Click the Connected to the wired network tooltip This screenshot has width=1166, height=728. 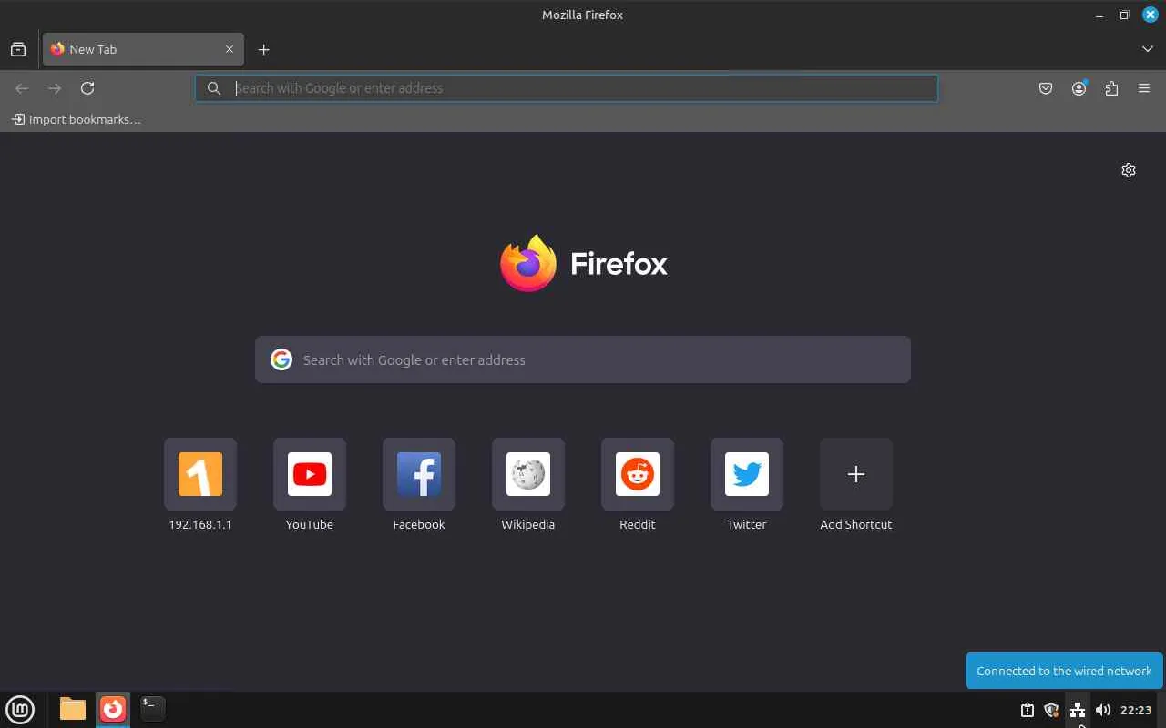(x=1064, y=671)
